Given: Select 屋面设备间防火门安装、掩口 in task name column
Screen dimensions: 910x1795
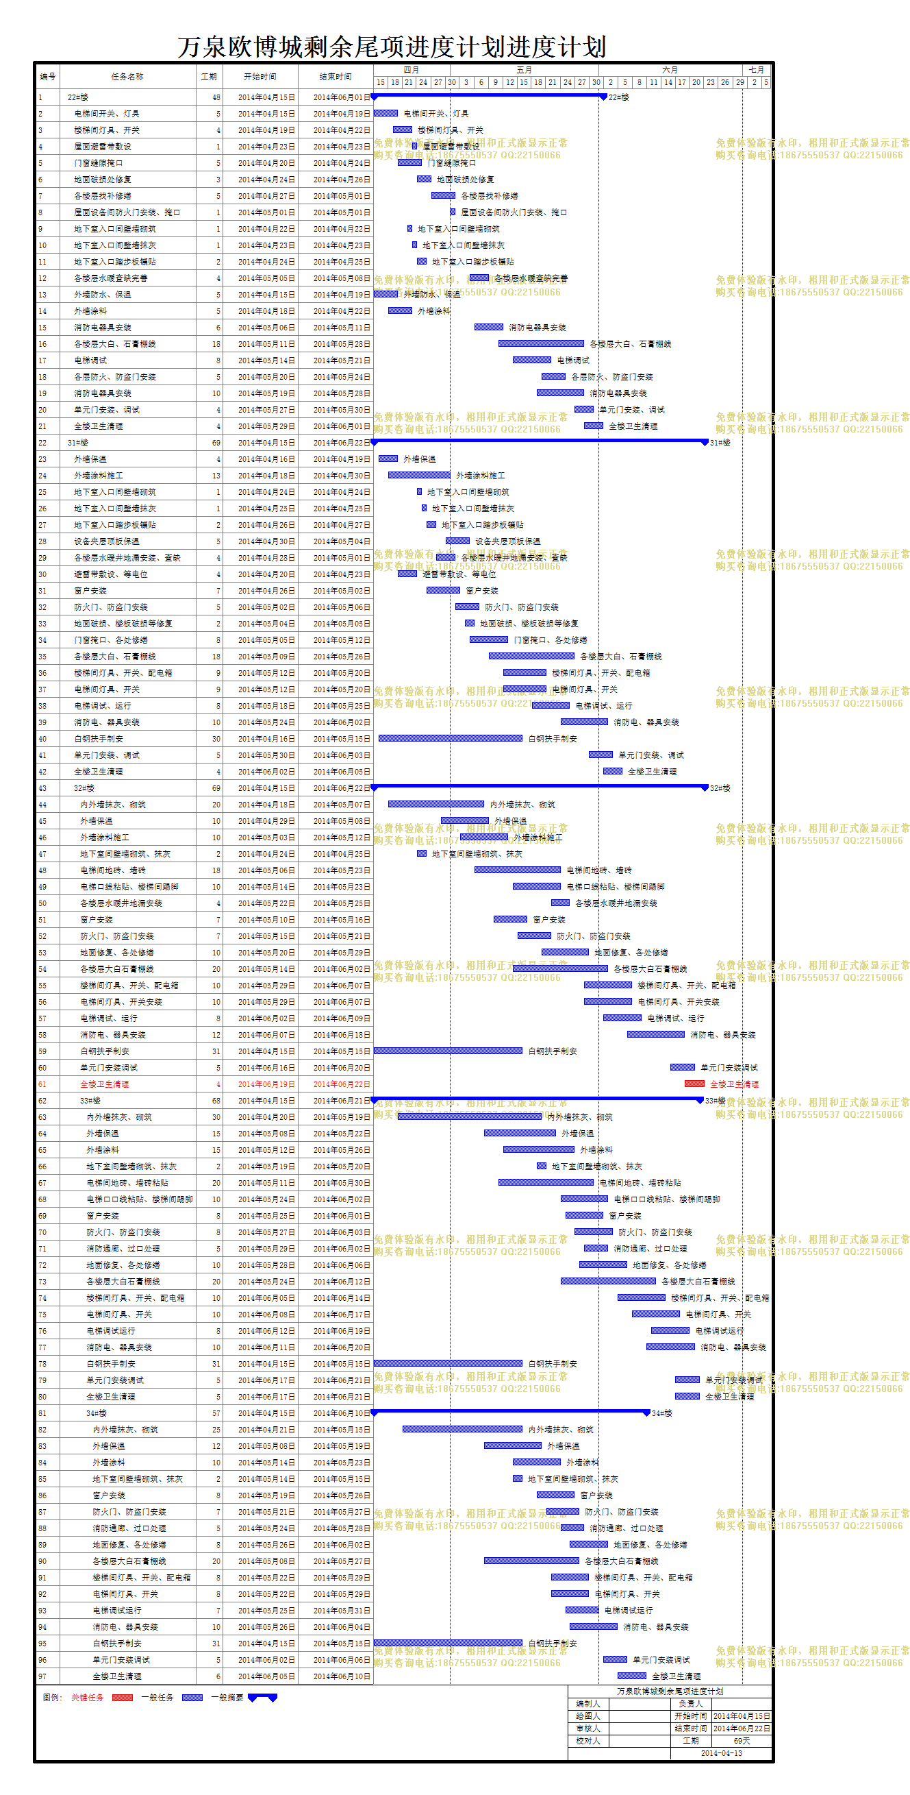Looking at the screenshot, I should (127, 212).
